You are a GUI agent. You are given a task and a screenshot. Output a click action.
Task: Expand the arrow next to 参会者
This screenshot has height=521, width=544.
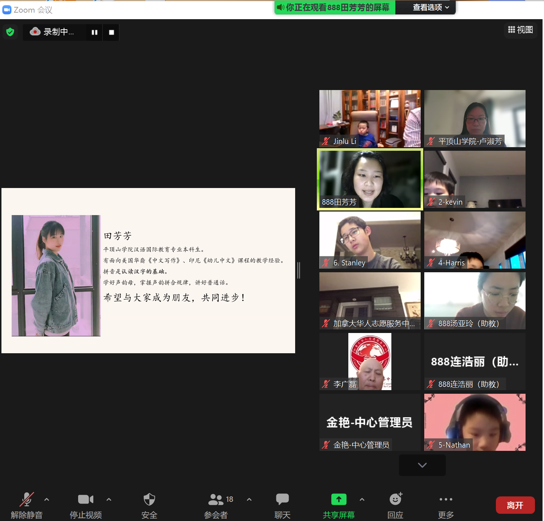point(249,499)
